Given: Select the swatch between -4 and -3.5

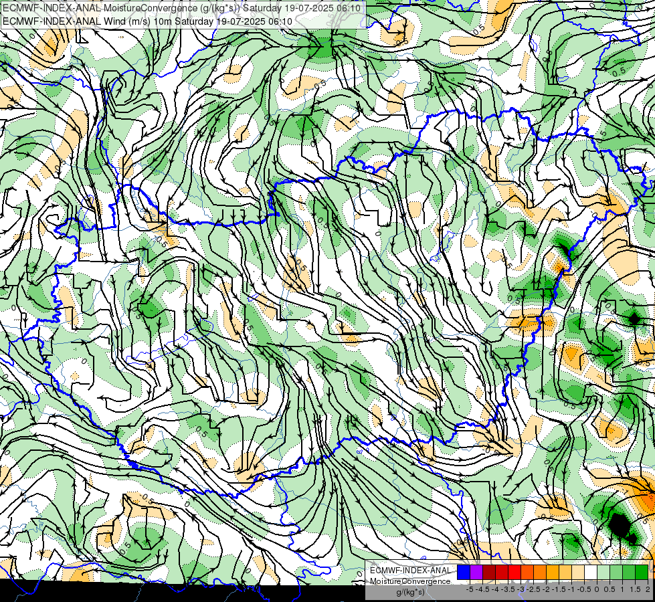Looking at the screenshot, I should click(x=502, y=573).
